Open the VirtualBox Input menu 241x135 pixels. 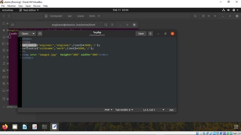coord(28,6)
